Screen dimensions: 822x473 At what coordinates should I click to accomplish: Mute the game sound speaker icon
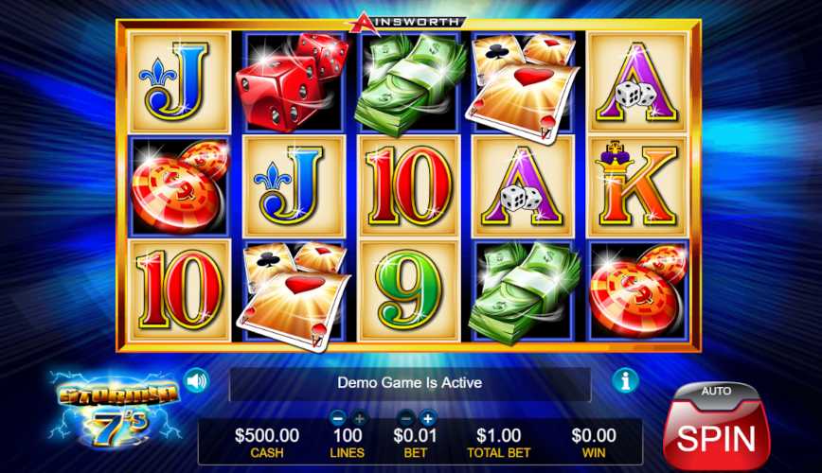197,381
